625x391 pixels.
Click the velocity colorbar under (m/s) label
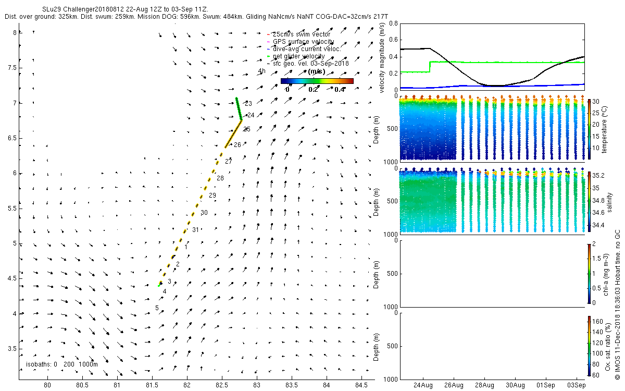pos(317,81)
